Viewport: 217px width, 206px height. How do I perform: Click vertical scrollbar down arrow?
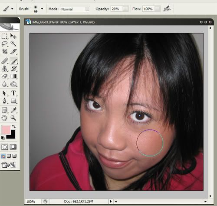click(210, 196)
